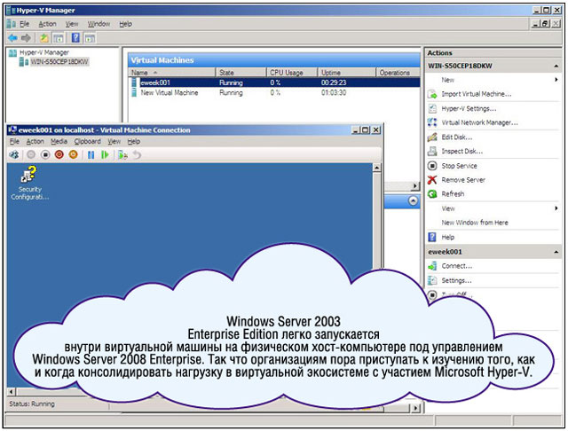Click the Back arrow in Hyper-V Manager toolbar
This screenshot has height=431, width=568.
click(x=12, y=37)
